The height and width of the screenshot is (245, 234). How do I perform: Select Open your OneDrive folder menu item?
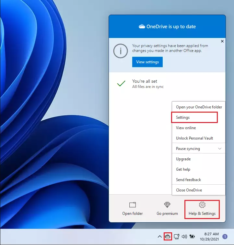pos(199,107)
